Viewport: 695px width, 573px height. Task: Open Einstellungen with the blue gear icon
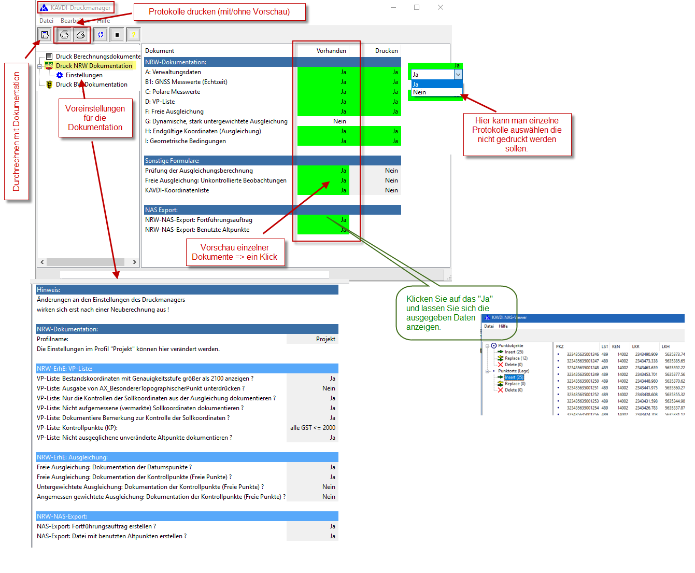click(x=60, y=75)
